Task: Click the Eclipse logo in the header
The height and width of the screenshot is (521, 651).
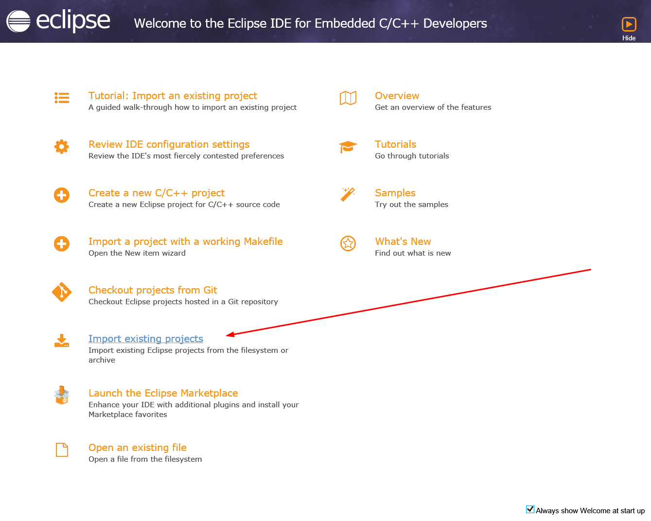Action: coord(58,21)
